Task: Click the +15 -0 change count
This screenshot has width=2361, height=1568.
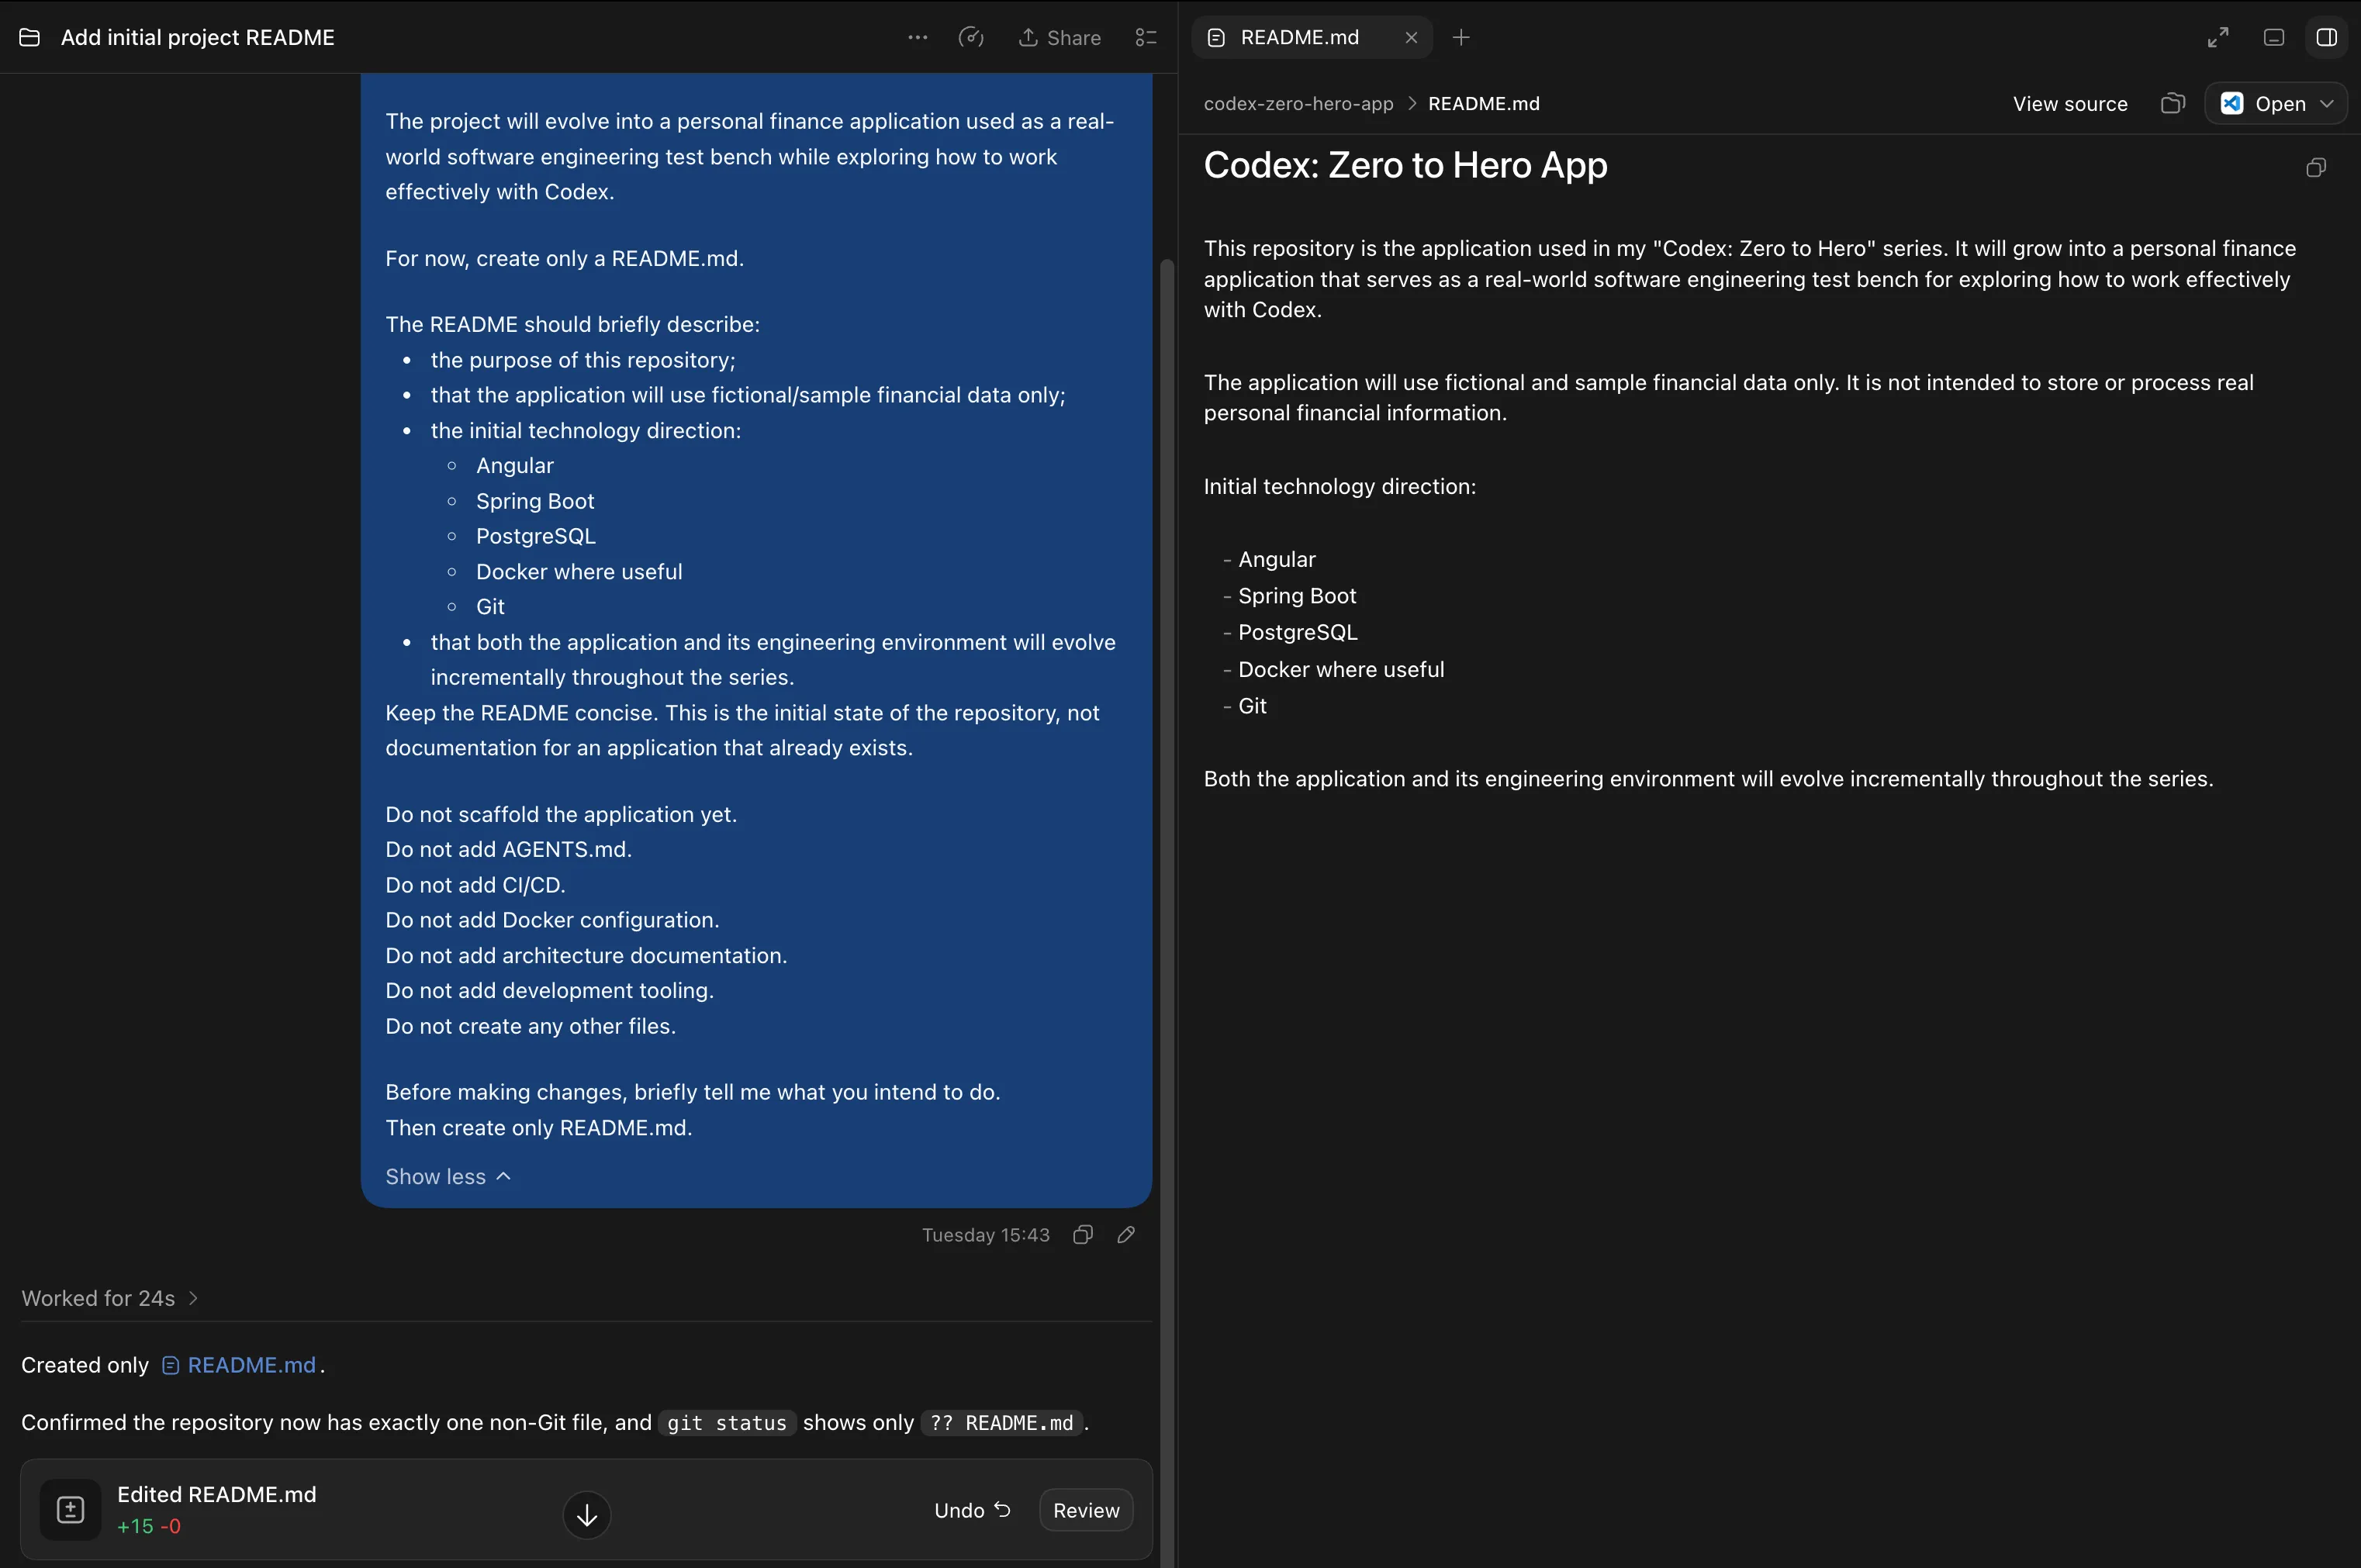Action: [149, 1526]
